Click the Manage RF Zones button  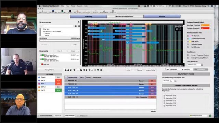(50, 70)
